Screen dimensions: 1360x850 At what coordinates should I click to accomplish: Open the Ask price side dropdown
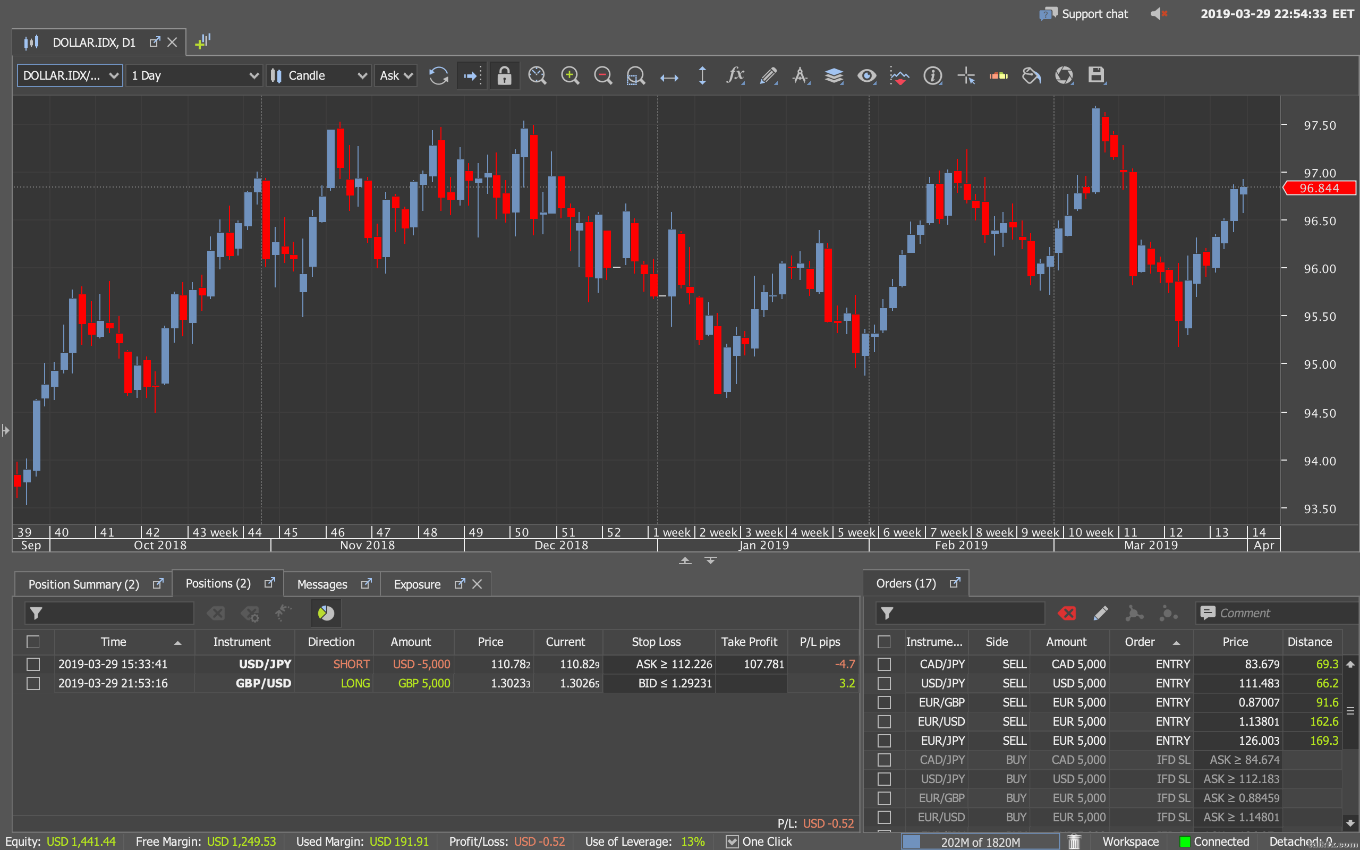click(396, 75)
